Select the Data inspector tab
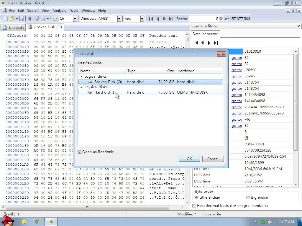Screen dimensions: 302x226 [205, 34]
